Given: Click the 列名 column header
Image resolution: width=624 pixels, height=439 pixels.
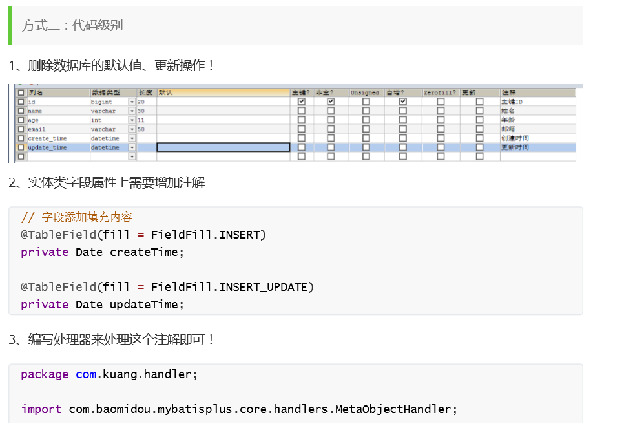Looking at the screenshot, I should tap(59, 92).
